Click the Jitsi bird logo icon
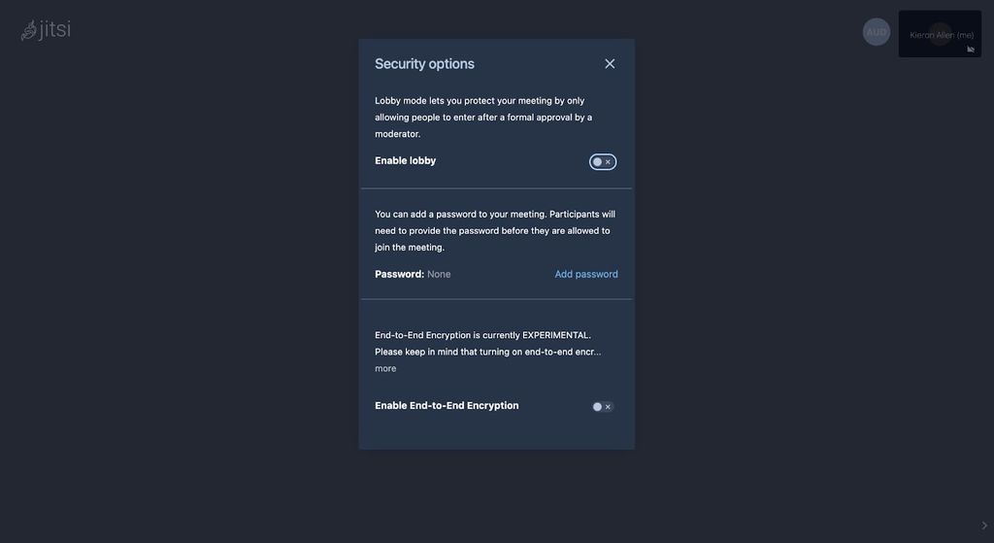The image size is (994, 543). click(x=29, y=31)
